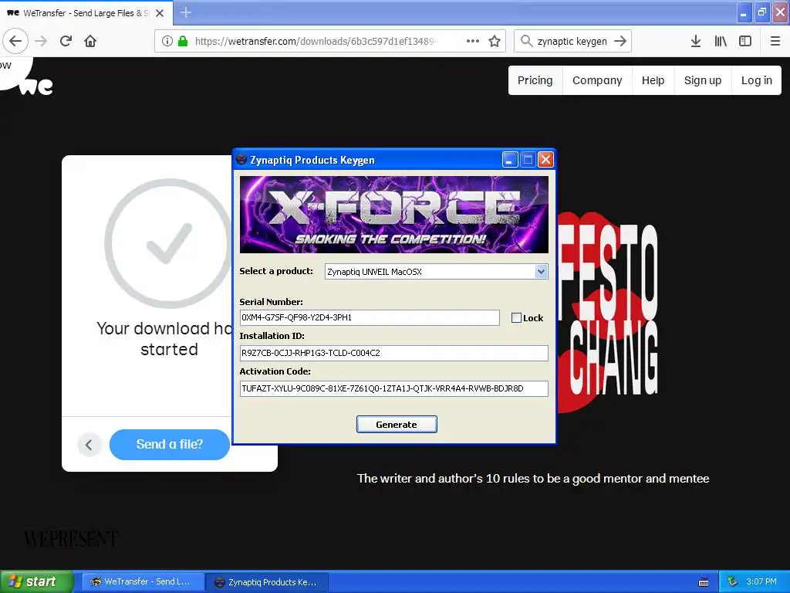Open the Pricing menu item
The height and width of the screenshot is (593, 790).
tap(535, 80)
